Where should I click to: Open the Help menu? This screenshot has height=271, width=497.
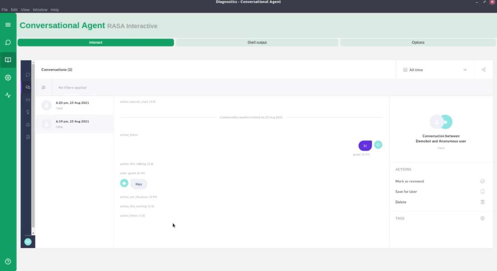point(55,10)
